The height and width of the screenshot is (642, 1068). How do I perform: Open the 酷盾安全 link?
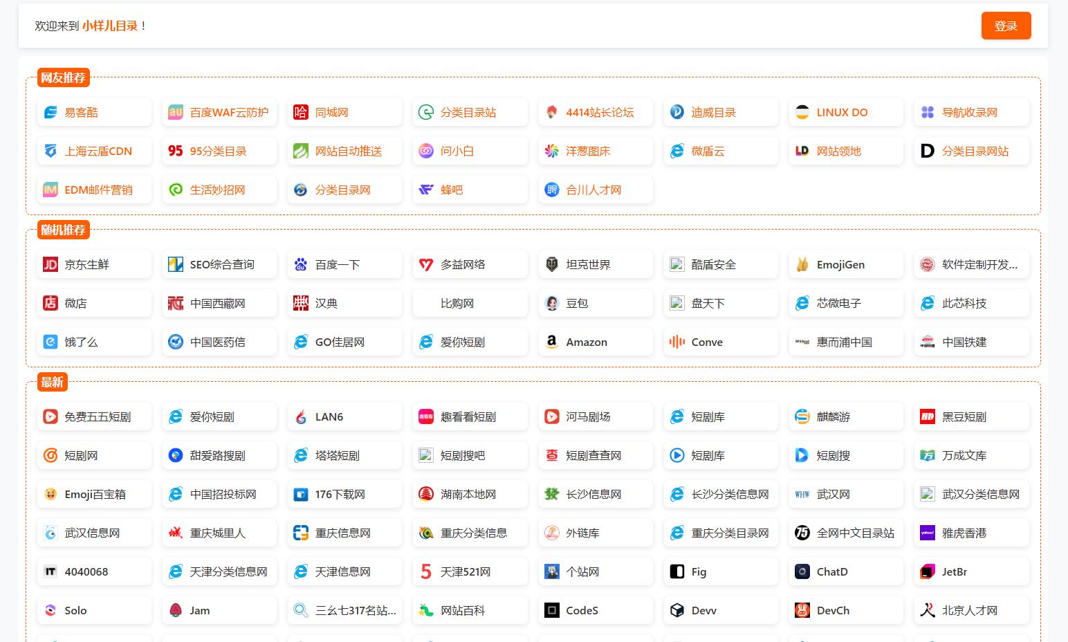(714, 264)
